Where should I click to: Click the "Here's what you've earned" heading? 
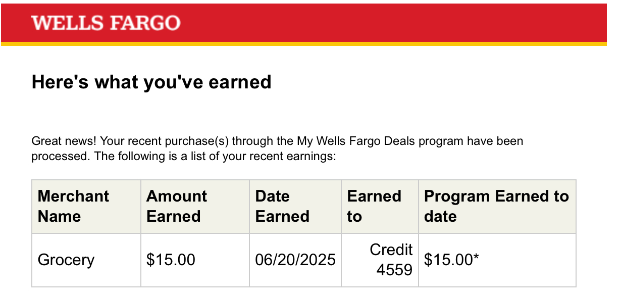151,82
